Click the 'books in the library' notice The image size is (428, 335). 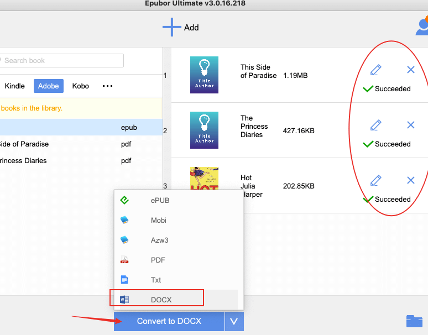[x=32, y=108]
